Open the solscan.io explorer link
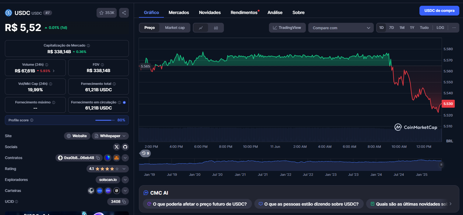 point(108,180)
